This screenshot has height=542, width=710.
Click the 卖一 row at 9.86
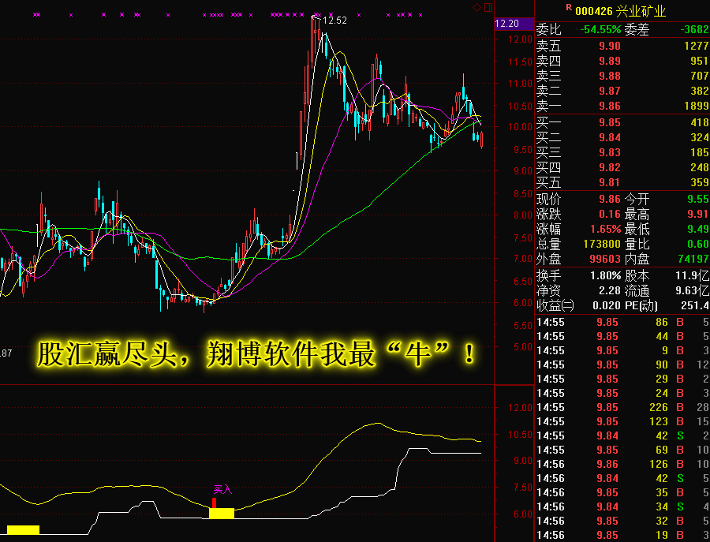(x=622, y=106)
